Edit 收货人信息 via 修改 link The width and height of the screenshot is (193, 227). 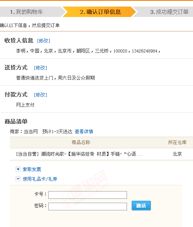coord(44,41)
